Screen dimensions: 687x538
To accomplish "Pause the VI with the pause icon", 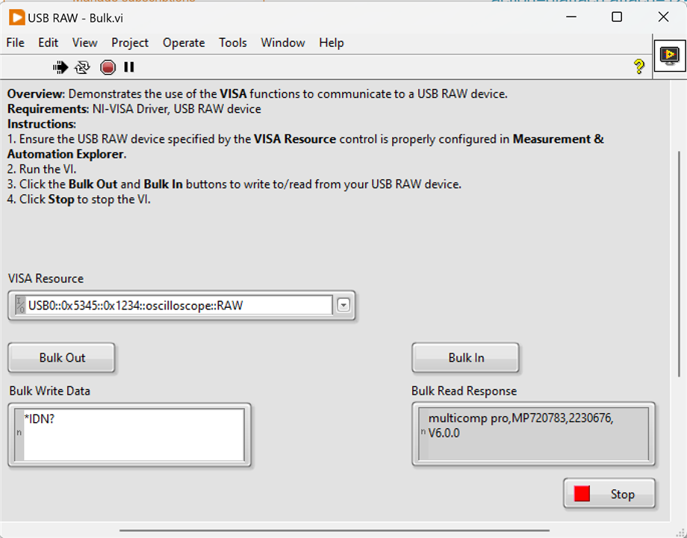I will (x=128, y=67).
